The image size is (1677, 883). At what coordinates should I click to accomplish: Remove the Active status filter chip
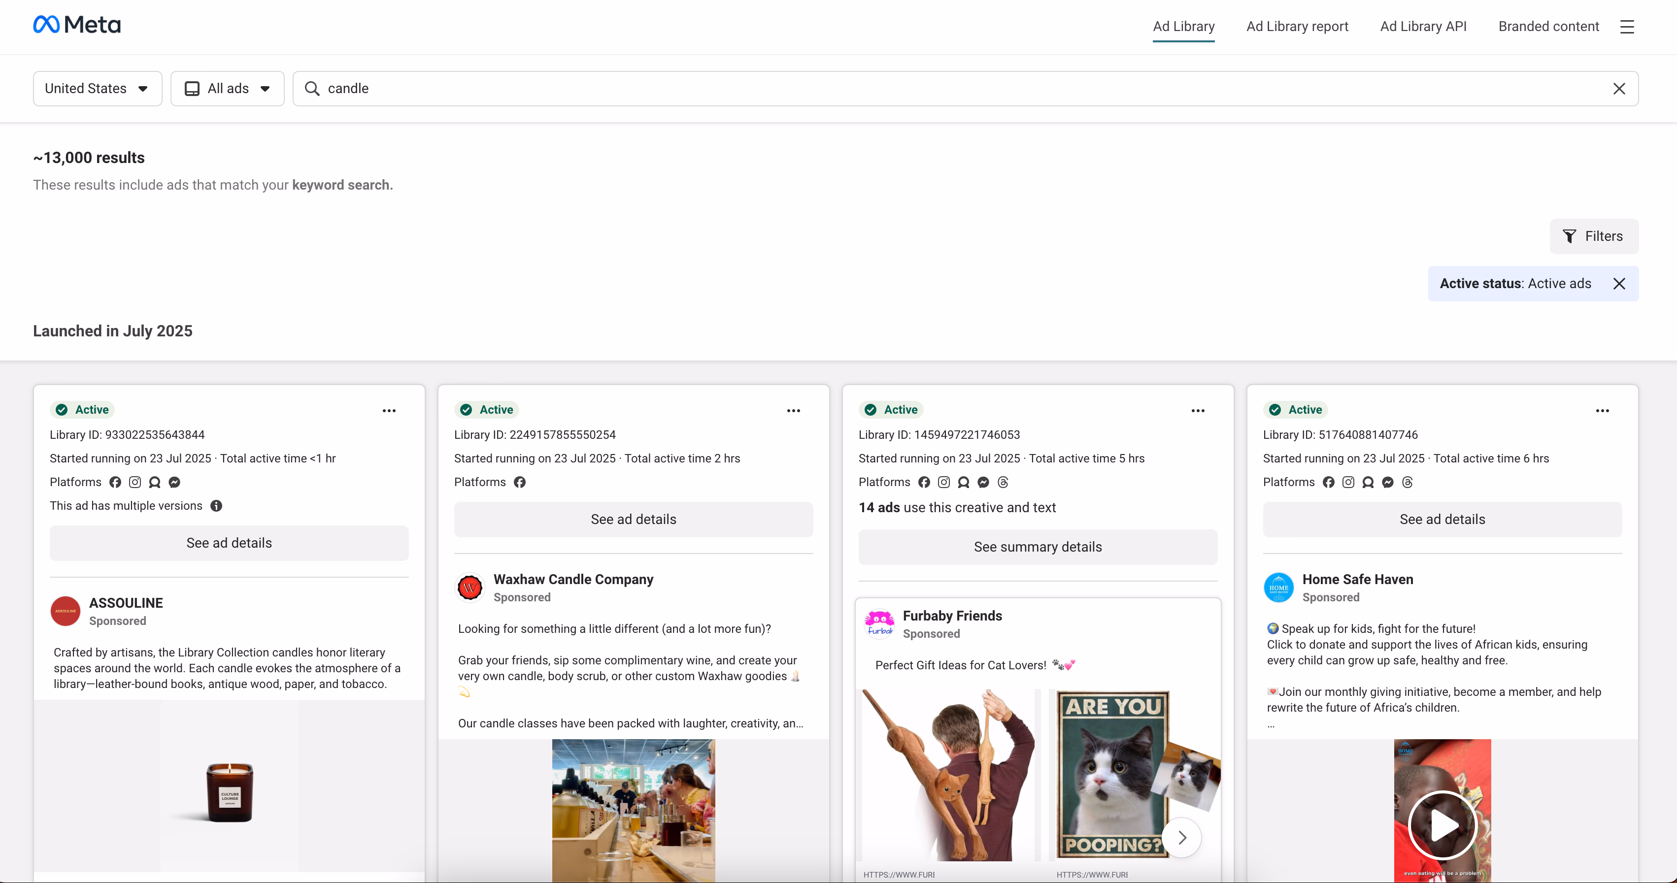tap(1619, 284)
